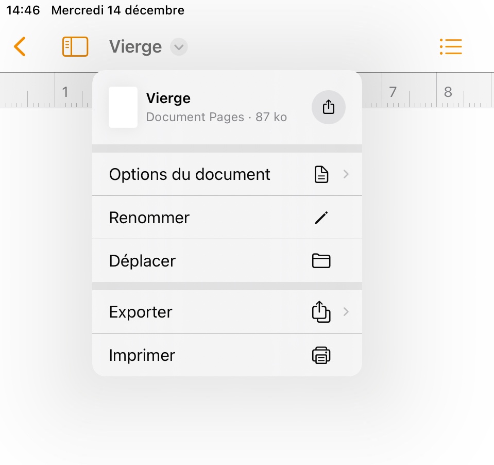Tap the folder icon beside Déplacer
Image resolution: width=494 pixels, height=465 pixels.
tap(321, 261)
